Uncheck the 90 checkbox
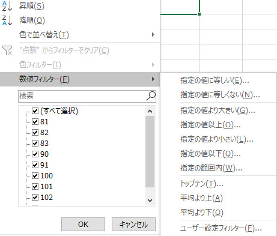Viewport: 277px width, 236px height. click(x=35, y=154)
